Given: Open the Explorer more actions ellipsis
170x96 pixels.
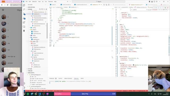Looking at the screenshot, I should [x=45, y=5].
